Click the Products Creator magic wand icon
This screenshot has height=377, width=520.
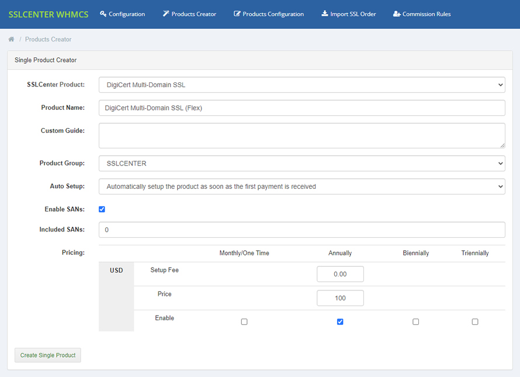tap(166, 13)
